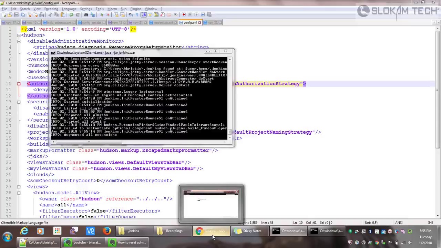Image resolution: width=441 pixels, height=248 pixels.
Task: Open the Settings menu
Action: (86, 9)
